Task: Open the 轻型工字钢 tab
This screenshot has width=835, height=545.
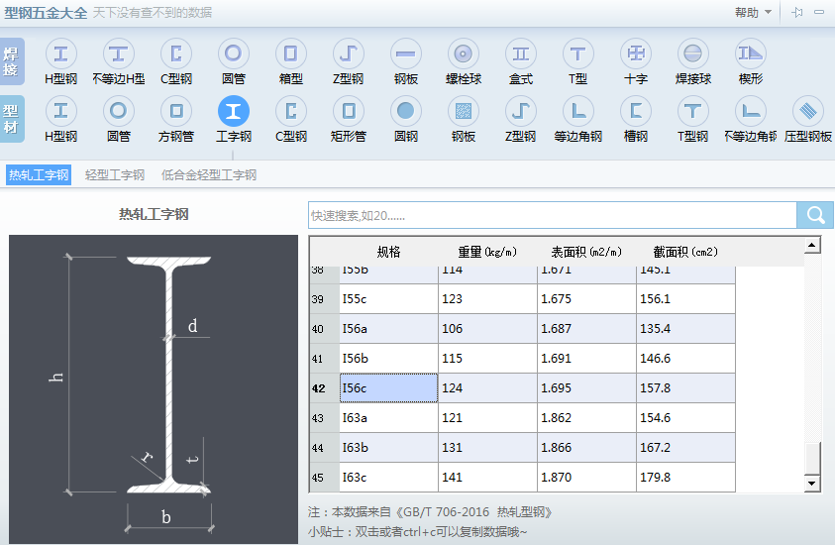Action: (x=115, y=174)
